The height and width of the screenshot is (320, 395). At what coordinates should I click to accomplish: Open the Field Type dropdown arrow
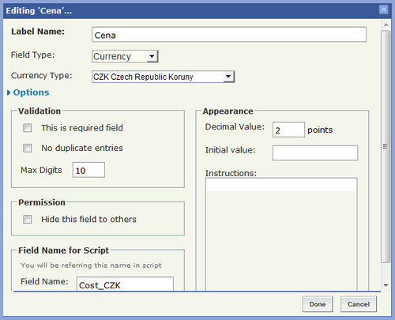152,56
